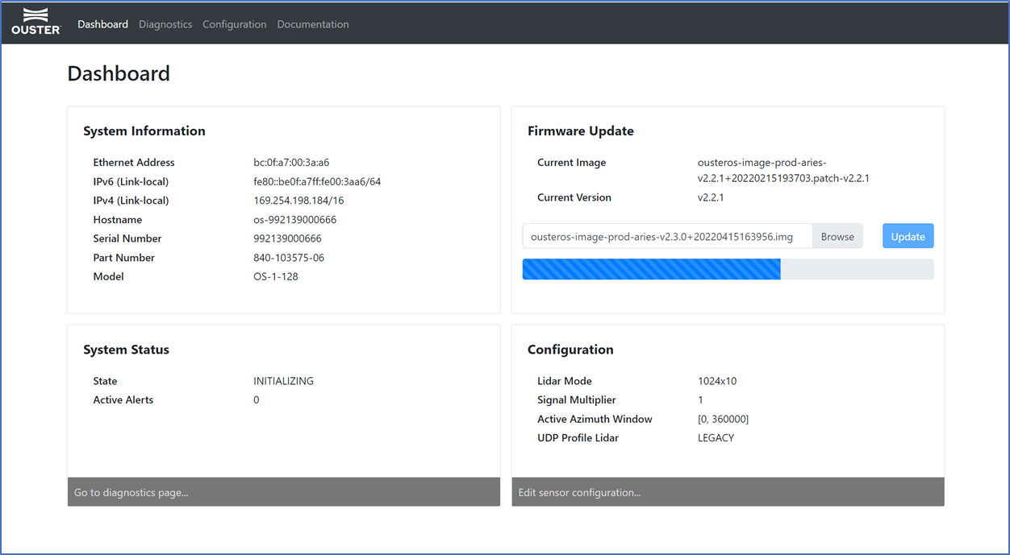Click the Model label
The width and height of the screenshot is (1010, 555).
(x=109, y=276)
